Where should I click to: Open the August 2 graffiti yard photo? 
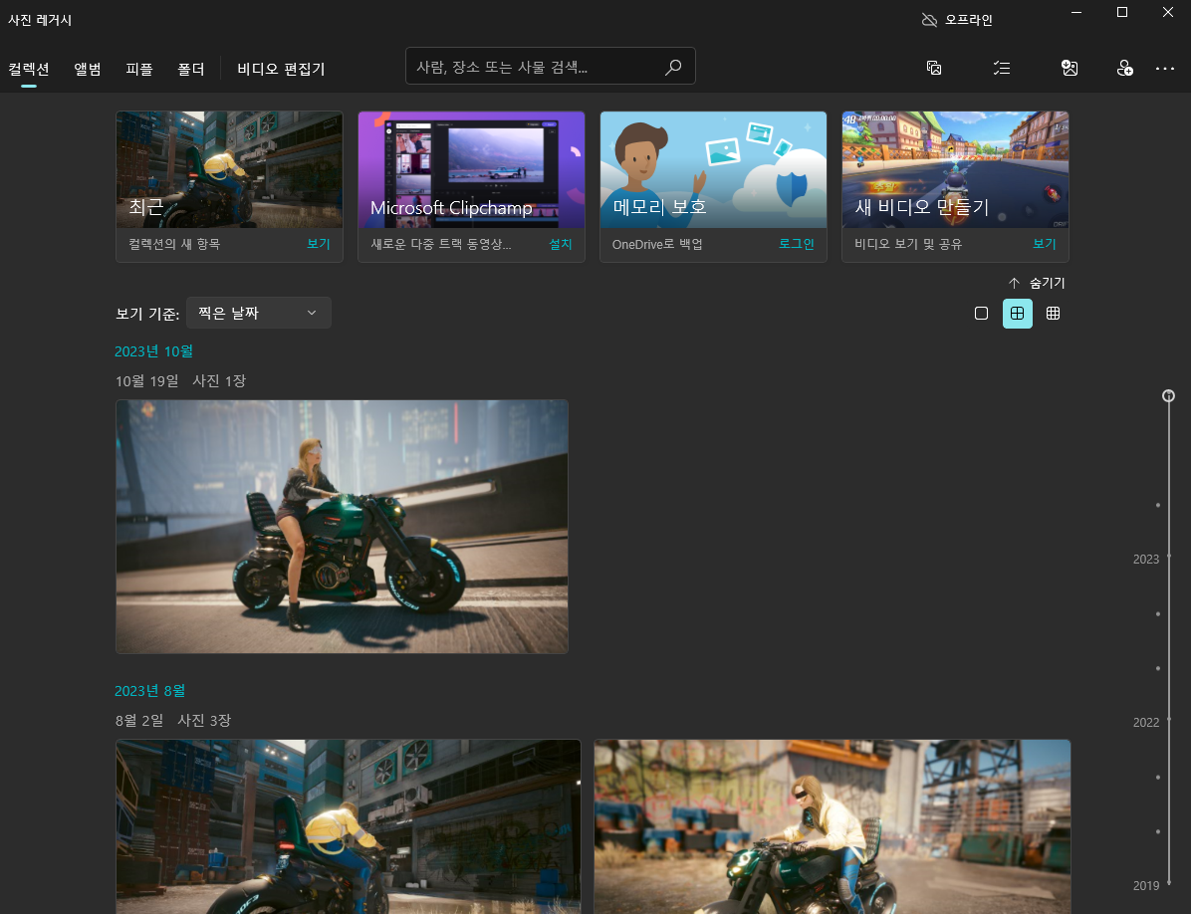832,826
